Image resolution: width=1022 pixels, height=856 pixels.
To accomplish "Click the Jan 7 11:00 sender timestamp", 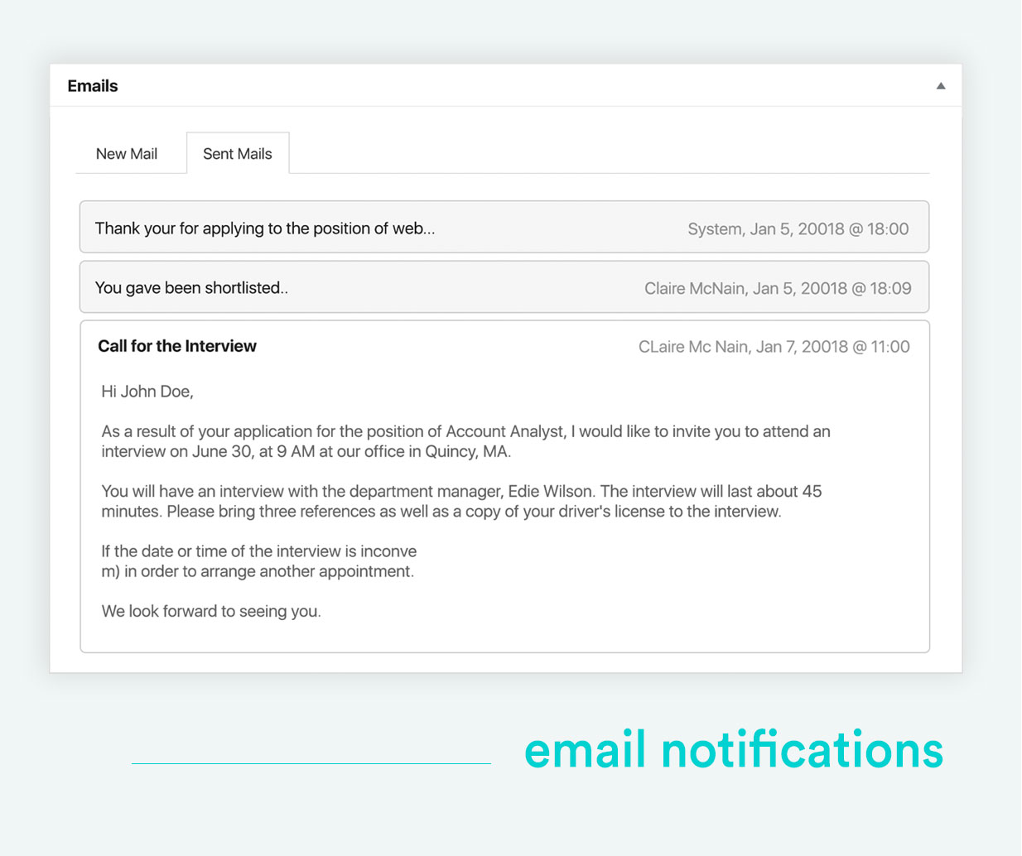I will pos(774,347).
